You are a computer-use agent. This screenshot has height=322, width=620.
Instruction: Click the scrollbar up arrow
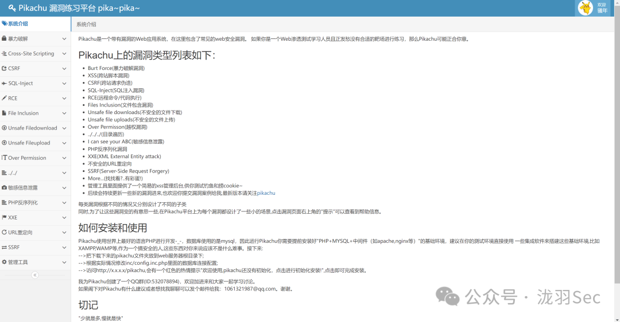click(617, 2)
